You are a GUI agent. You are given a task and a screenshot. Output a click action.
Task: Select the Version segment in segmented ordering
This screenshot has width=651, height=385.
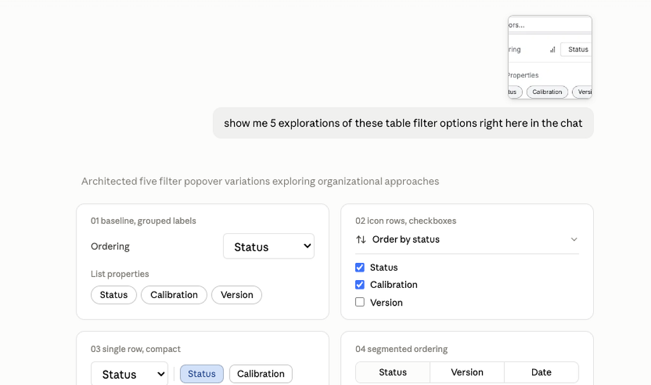pos(467,372)
